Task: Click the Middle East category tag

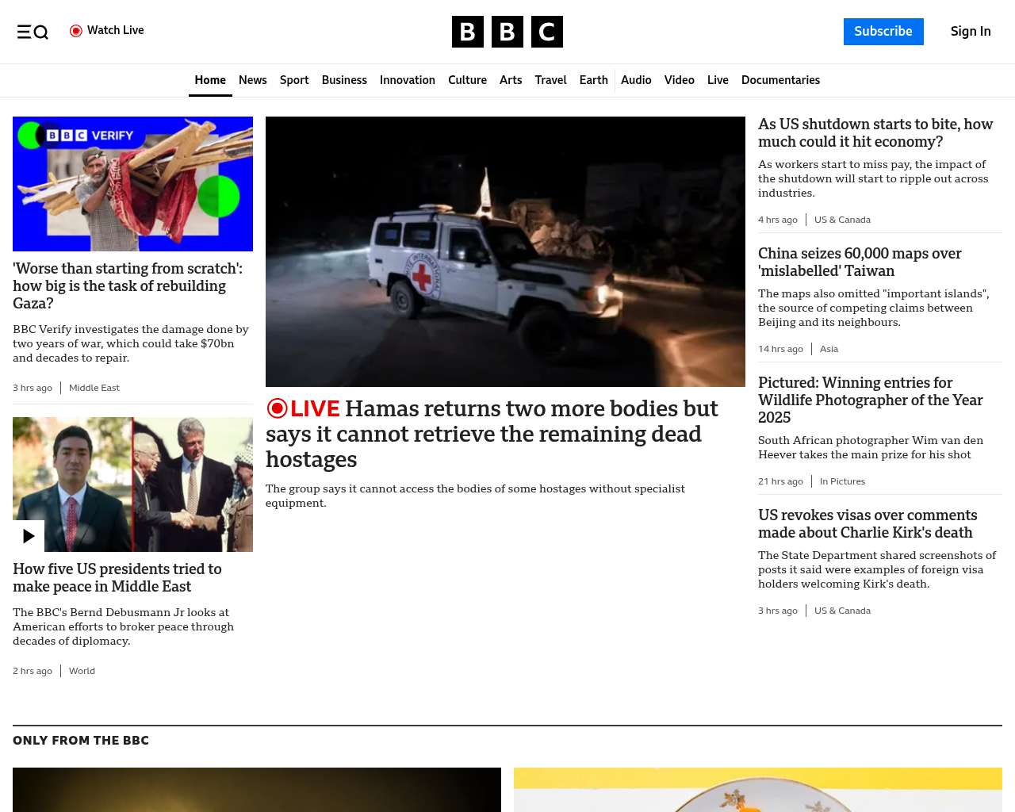Action: [94, 388]
